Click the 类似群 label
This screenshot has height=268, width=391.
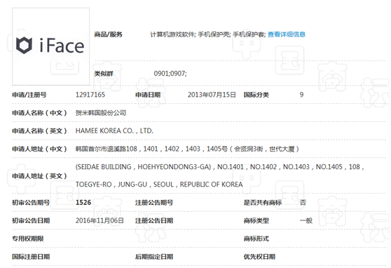coord(104,74)
